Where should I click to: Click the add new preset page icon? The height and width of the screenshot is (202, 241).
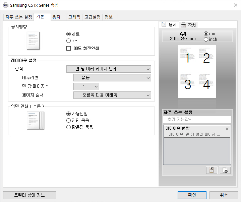225,170
